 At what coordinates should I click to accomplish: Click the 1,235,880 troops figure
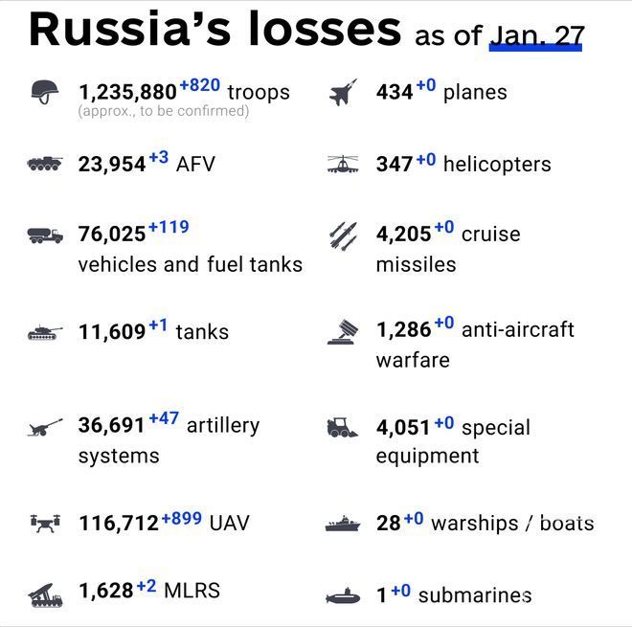pos(127,93)
